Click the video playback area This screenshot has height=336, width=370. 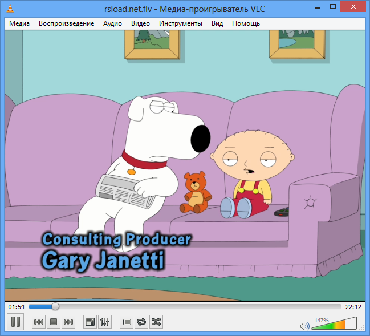(185, 165)
